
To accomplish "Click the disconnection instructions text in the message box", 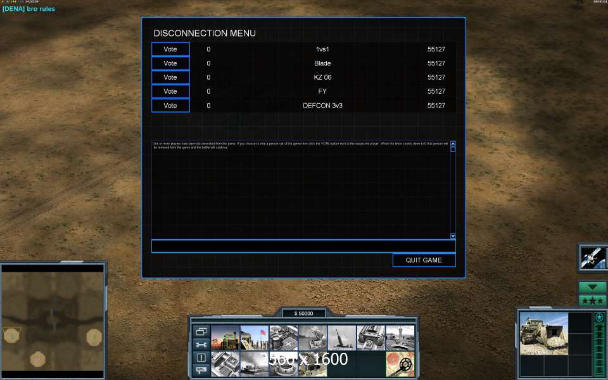I will [300, 146].
